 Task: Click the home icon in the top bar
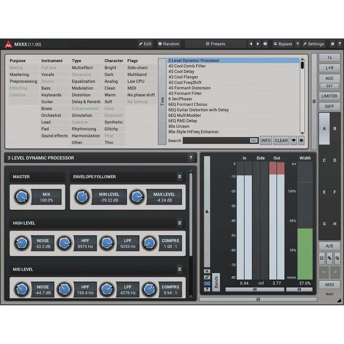(332, 44)
